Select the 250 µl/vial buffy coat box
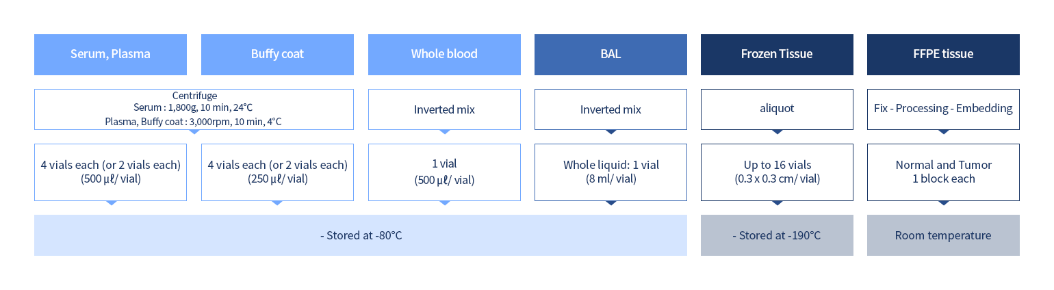 (x=277, y=172)
